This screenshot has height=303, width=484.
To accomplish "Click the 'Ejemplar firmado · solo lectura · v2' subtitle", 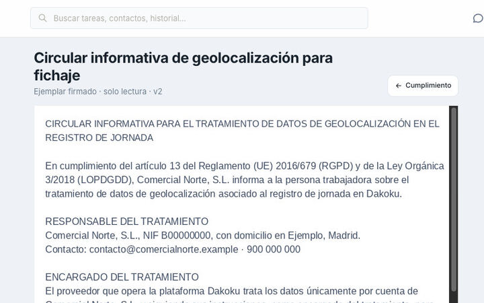I will [x=98, y=92].
